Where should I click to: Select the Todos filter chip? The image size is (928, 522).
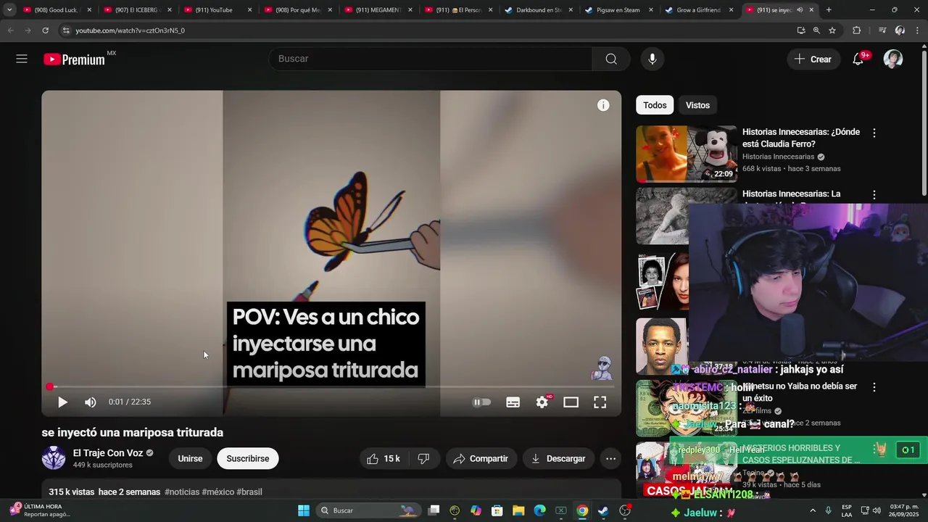[x=655, y=105]
